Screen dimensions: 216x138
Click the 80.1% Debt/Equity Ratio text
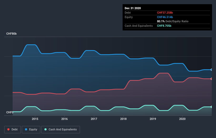(x=173, y=21)
